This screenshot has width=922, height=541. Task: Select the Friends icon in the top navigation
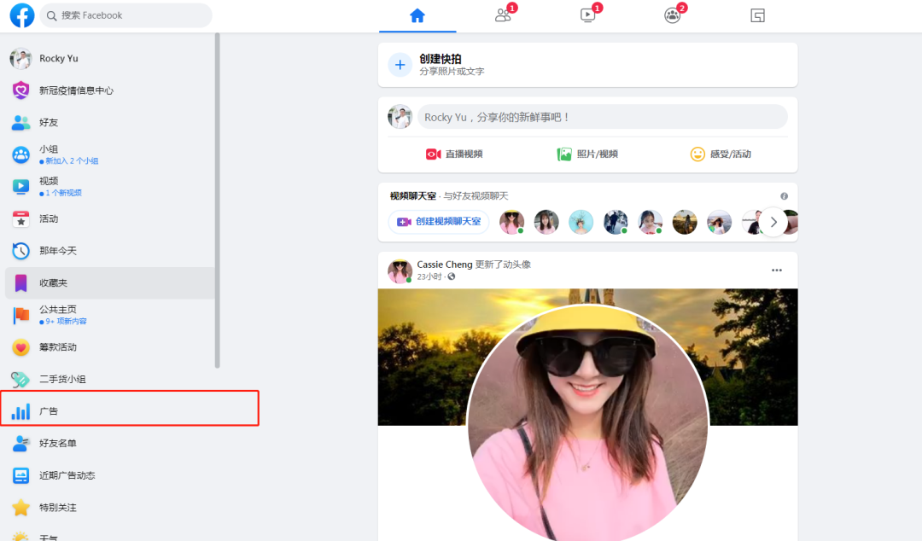(503, 15)
